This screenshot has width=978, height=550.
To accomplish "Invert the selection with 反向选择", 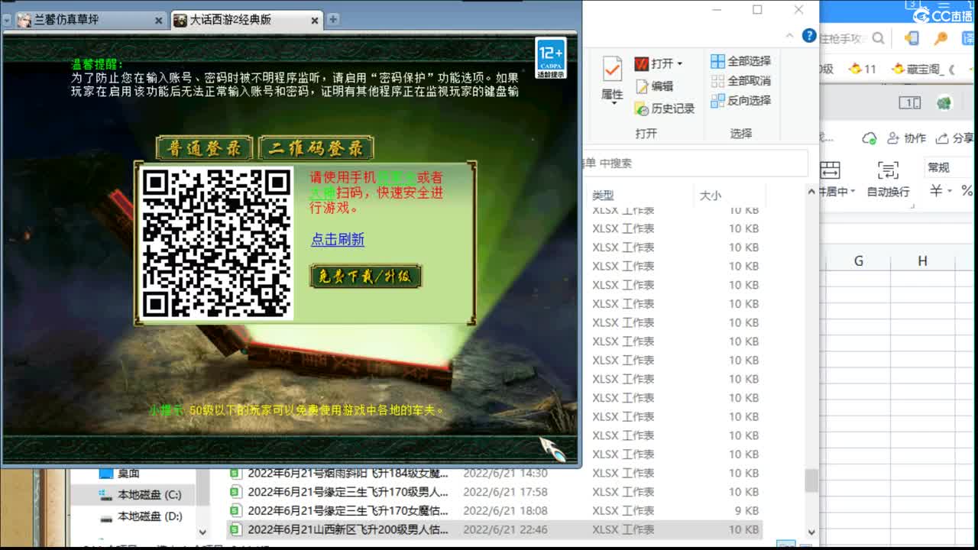I will click(x=740, y=101).
